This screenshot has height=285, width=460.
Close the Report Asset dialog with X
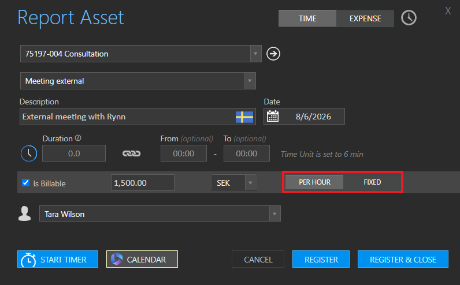point(448,11)
